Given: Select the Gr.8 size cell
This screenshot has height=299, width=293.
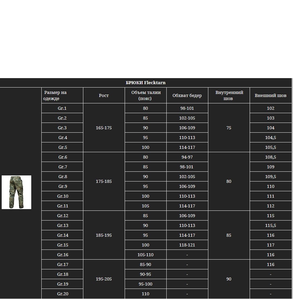Looking at the screenshot, I should point(62,176).
